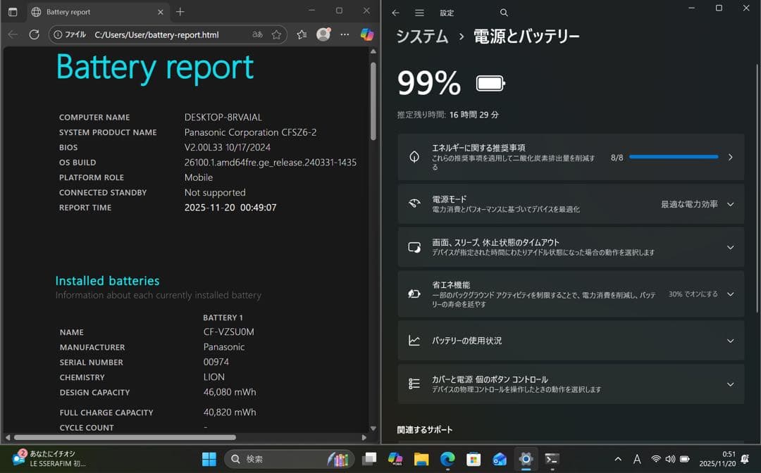This screenshot has width=761, height=473.
Task: Toggle the favorites star in the address bar
Action: pyautogui.click(x=276, y=34)
